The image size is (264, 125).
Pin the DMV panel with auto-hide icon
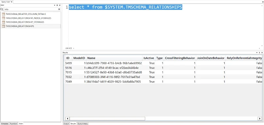coord(57,5)
